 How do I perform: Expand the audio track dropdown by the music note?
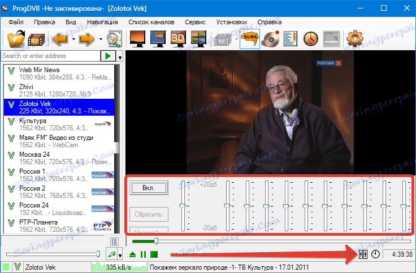click(120, 256)
